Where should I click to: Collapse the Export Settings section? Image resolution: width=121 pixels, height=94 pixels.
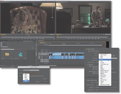pos(86,49)
